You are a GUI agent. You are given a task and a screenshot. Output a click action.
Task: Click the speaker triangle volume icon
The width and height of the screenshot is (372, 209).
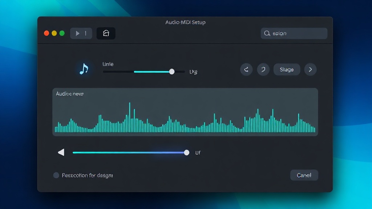[61, 152]
